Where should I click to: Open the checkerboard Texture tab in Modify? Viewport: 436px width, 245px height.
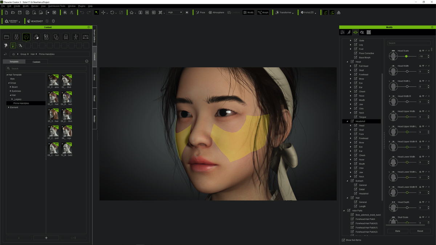click(369, 32)
